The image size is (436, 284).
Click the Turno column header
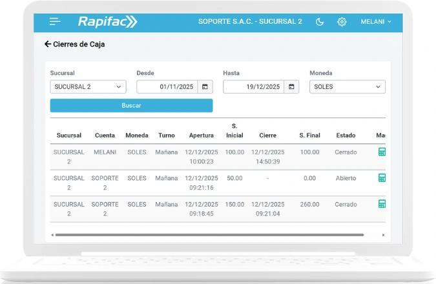tap(167, 136)
